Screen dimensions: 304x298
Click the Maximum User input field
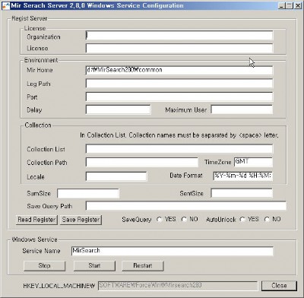tap(242, 109)
